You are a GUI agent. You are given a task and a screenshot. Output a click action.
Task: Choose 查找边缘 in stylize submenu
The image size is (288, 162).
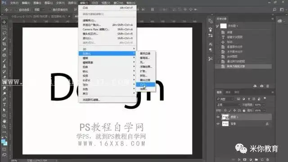(146, 53)
